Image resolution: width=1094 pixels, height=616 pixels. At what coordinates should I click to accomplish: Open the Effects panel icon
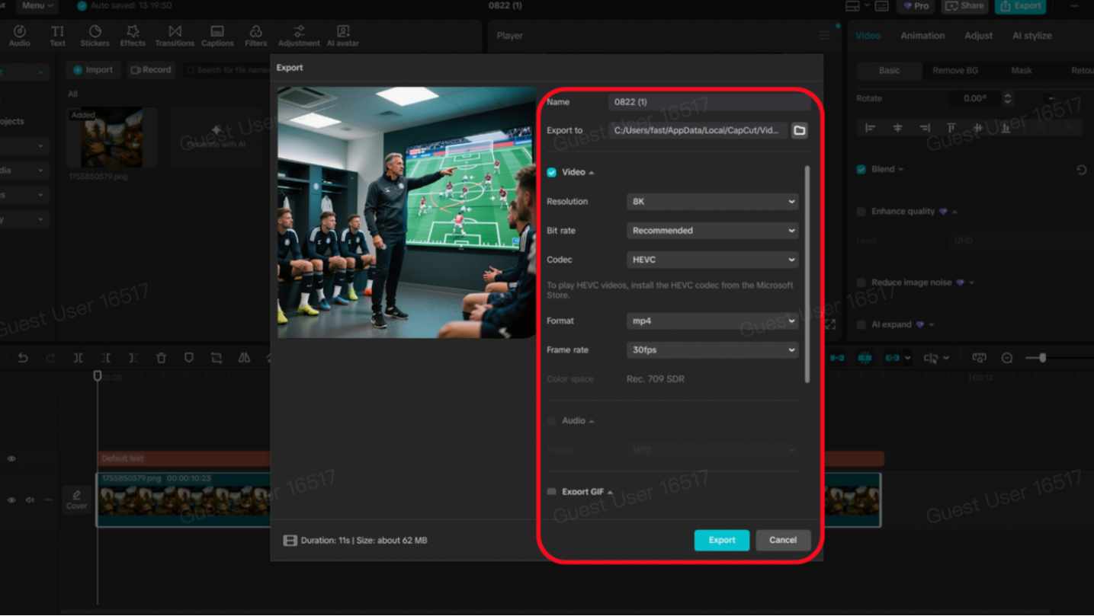133,35
